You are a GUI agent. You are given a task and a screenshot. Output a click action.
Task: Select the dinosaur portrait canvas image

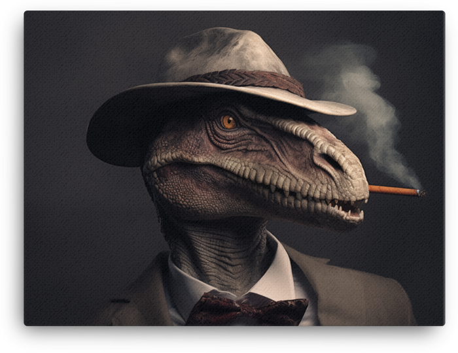tap(229, 176)
